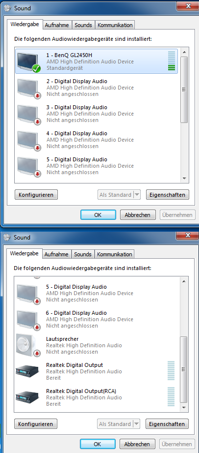Select the 'Lautsprecher' device name

[x=62, y=339]
